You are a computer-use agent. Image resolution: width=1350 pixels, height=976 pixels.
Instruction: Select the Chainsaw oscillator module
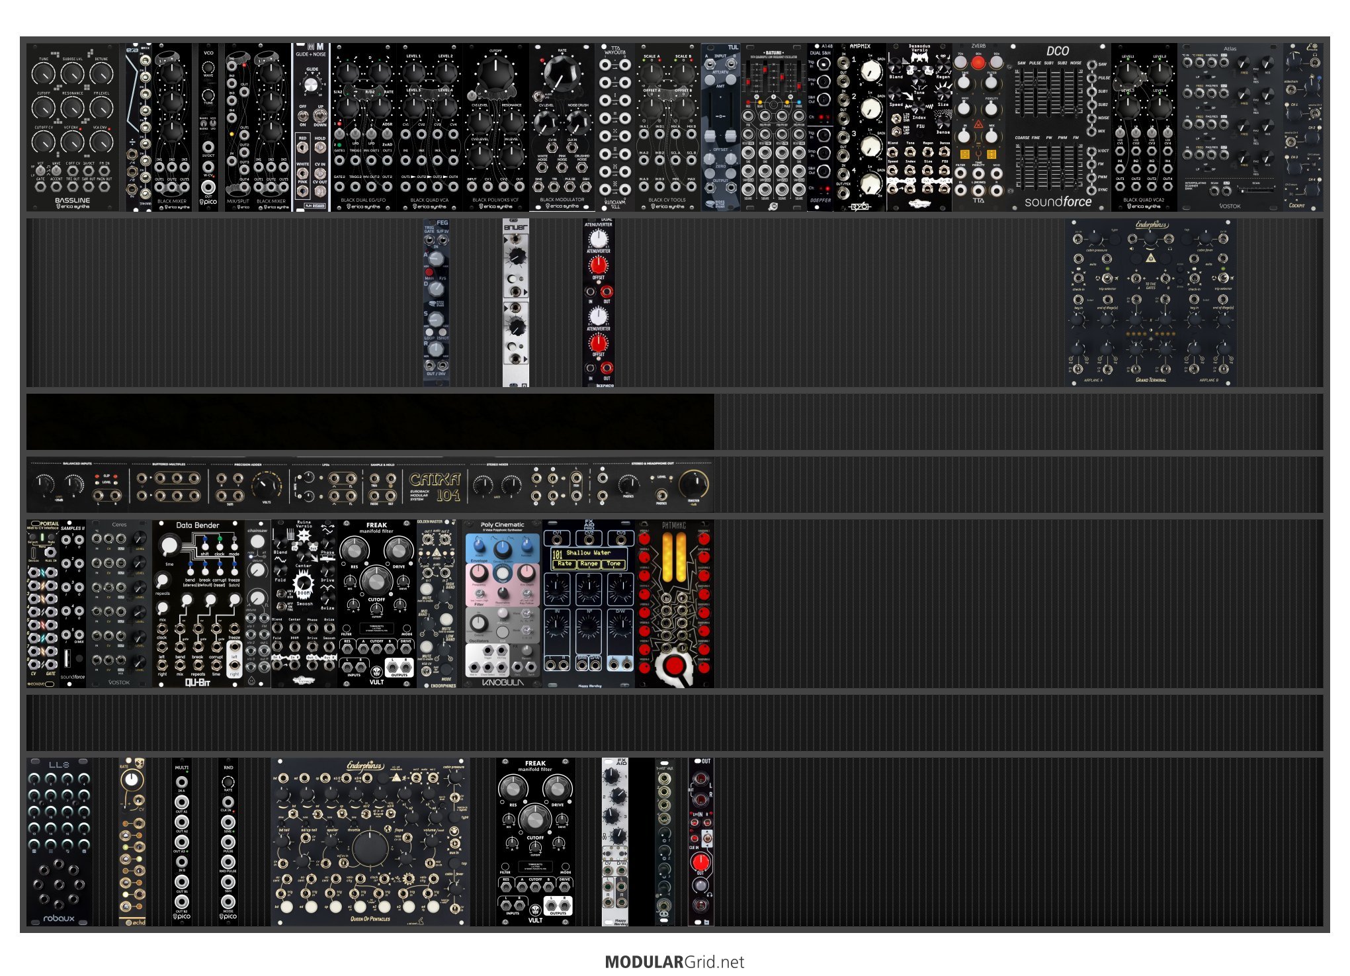click(x=258, y=603)
